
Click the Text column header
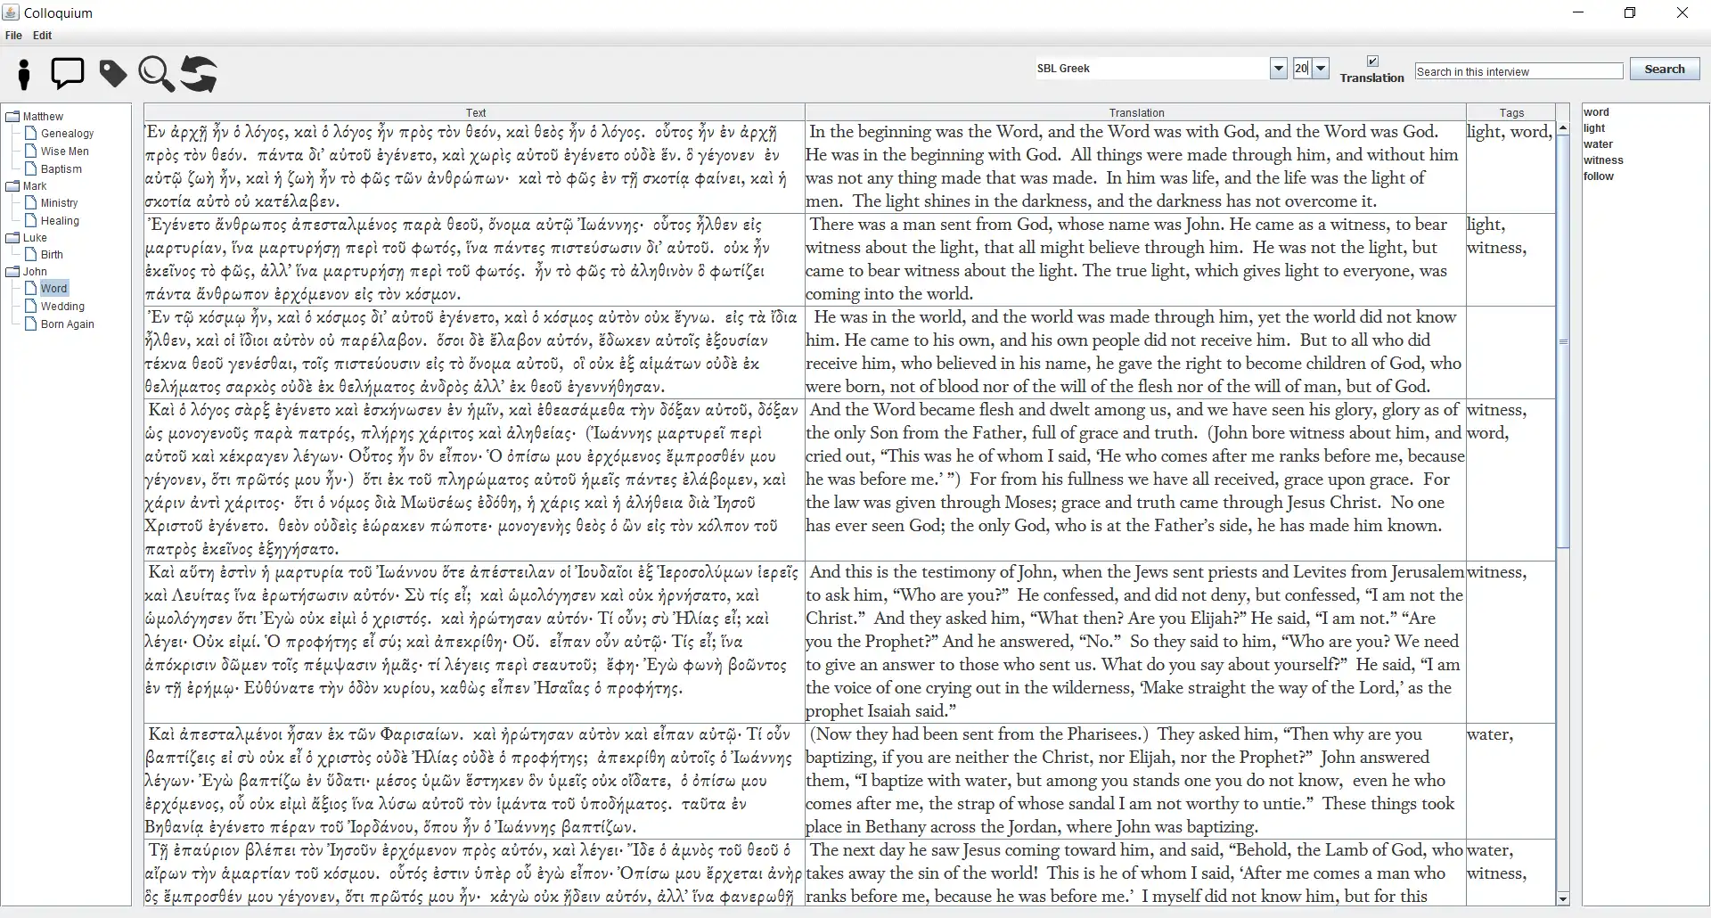[x=475, y=112]
